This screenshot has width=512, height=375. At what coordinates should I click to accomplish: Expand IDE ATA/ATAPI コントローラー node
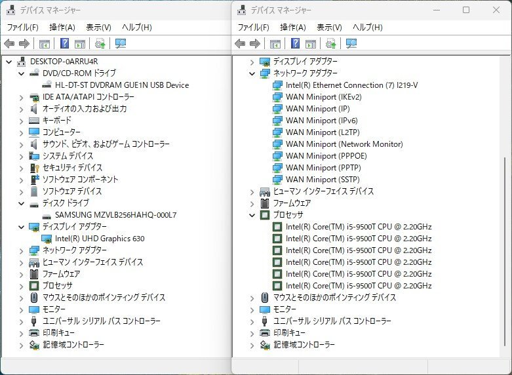21,97
